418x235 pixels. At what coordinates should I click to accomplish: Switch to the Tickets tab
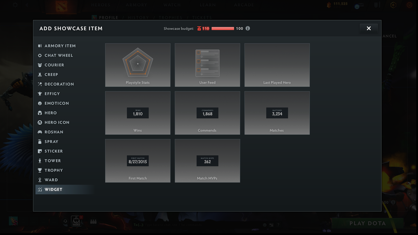coord(202,17)
